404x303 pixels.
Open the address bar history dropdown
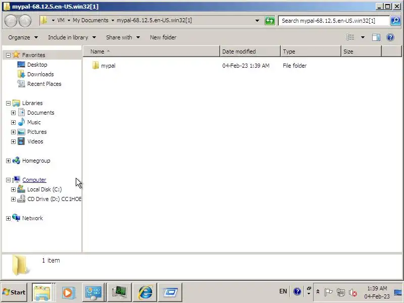click(x=257, y=21)
